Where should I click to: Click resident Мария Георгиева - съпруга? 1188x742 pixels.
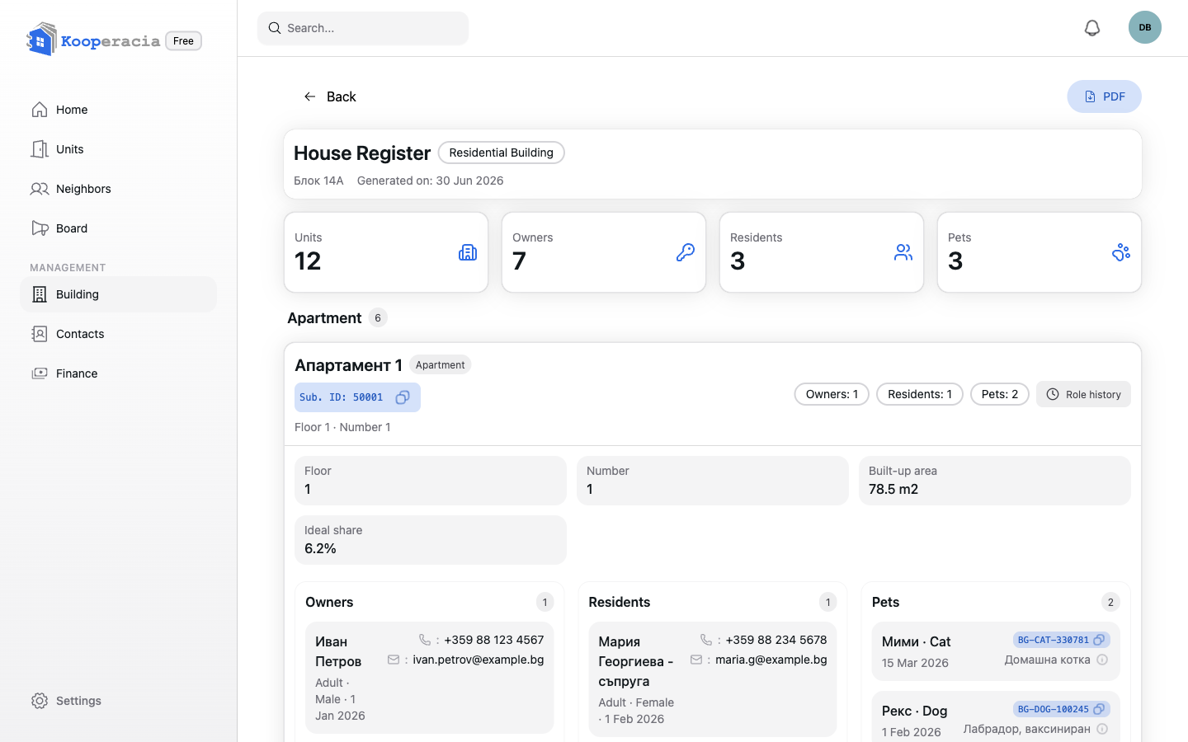click(636, 661)
